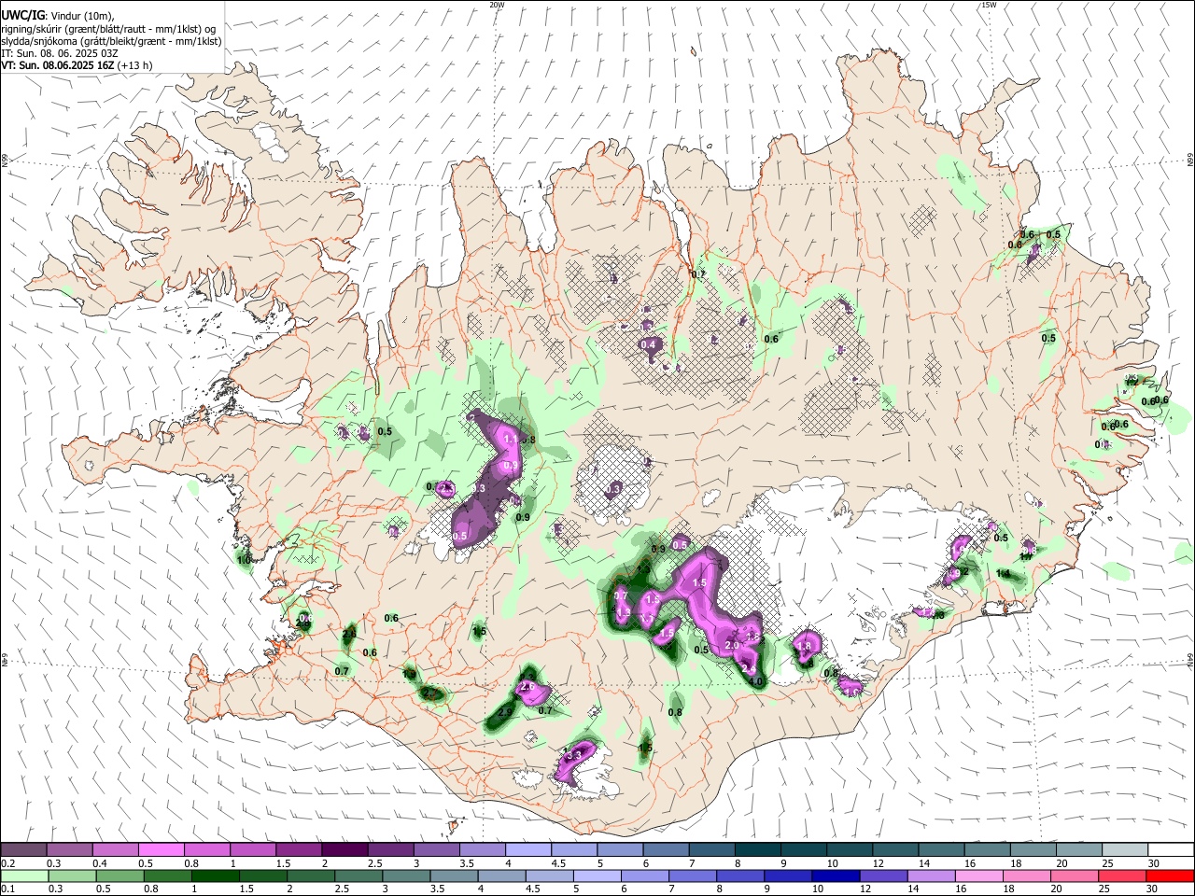Click the palest green 0.1–0.3 rain legend swatch
Viewport: 1195px width, 896px height.
pos(25,875)
